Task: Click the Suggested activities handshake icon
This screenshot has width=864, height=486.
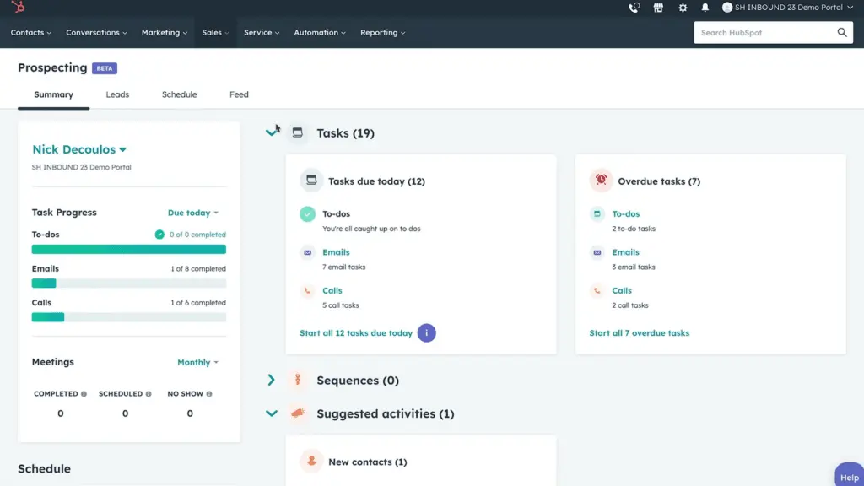Action: pos(298,413)
